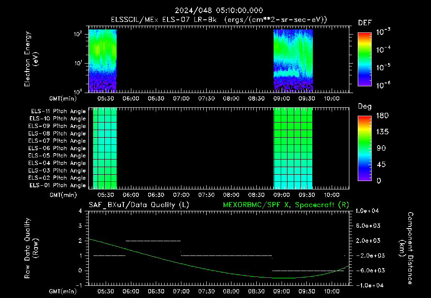Click the 10⁻³ tick on DEF scale

pyautogui.click(x=383, y=32)
